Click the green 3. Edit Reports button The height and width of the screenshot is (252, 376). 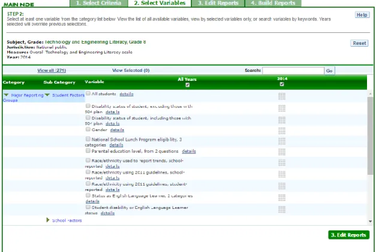click(x=348, y=235)
